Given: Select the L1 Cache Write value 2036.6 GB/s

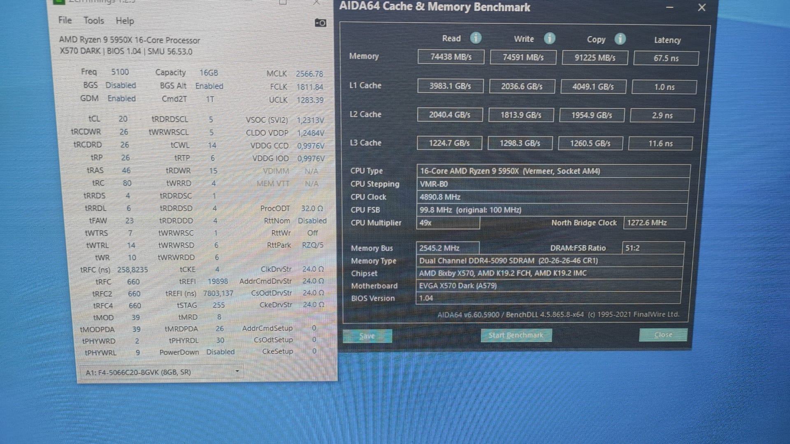Looking at the screenshot, I should (x=522, y=86).
